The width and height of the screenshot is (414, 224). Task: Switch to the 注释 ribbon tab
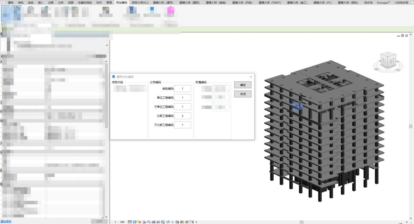pos(51,2)
